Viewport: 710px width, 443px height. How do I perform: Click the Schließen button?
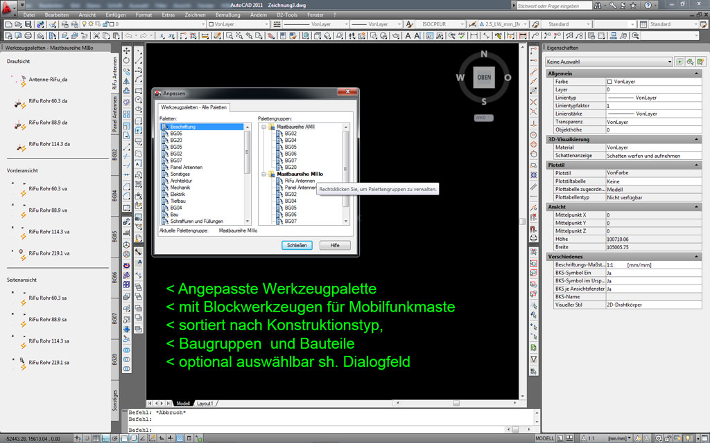(297, 245)
